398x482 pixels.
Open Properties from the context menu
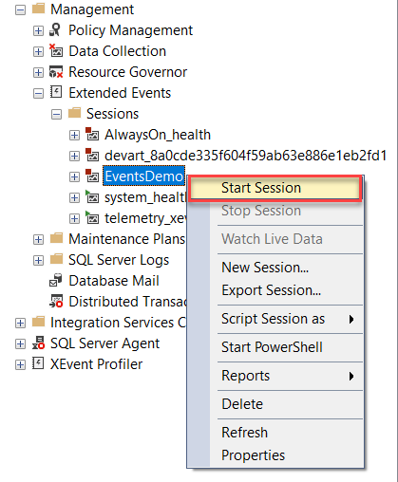254,455
